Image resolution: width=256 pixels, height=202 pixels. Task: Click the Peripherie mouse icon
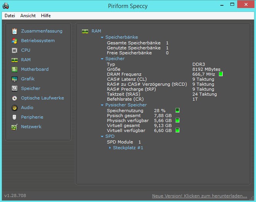[15, 117]
